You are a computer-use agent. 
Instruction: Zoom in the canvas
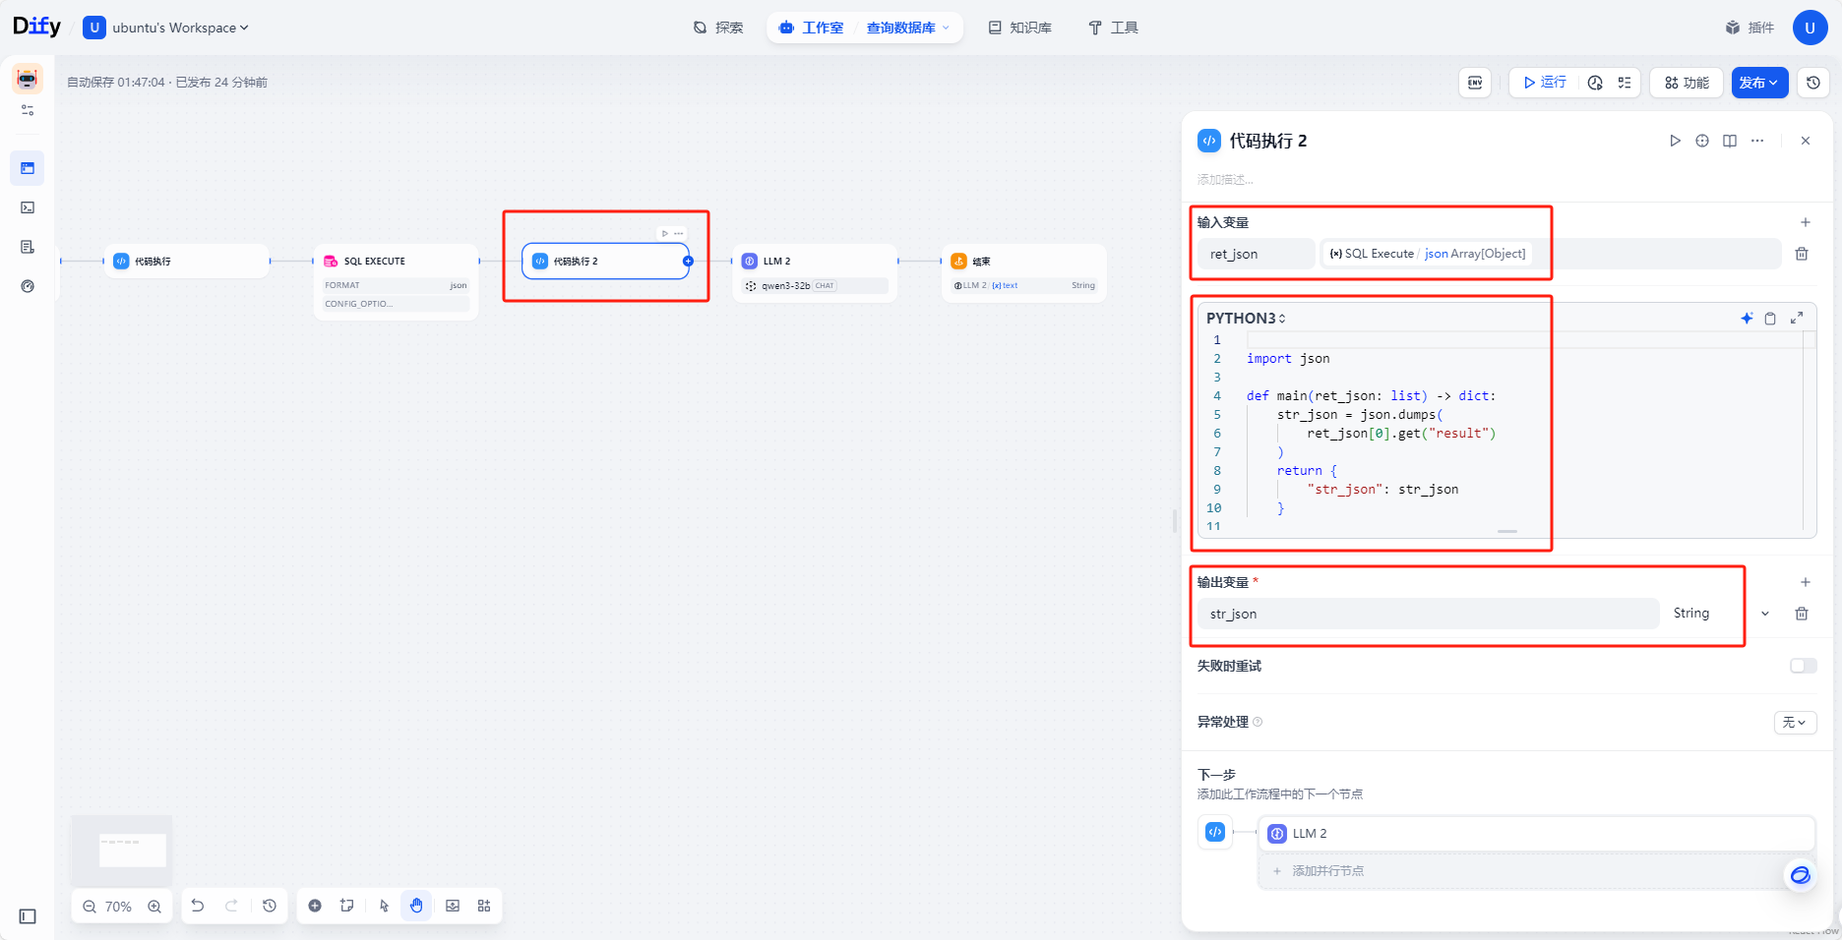[154, 907]
